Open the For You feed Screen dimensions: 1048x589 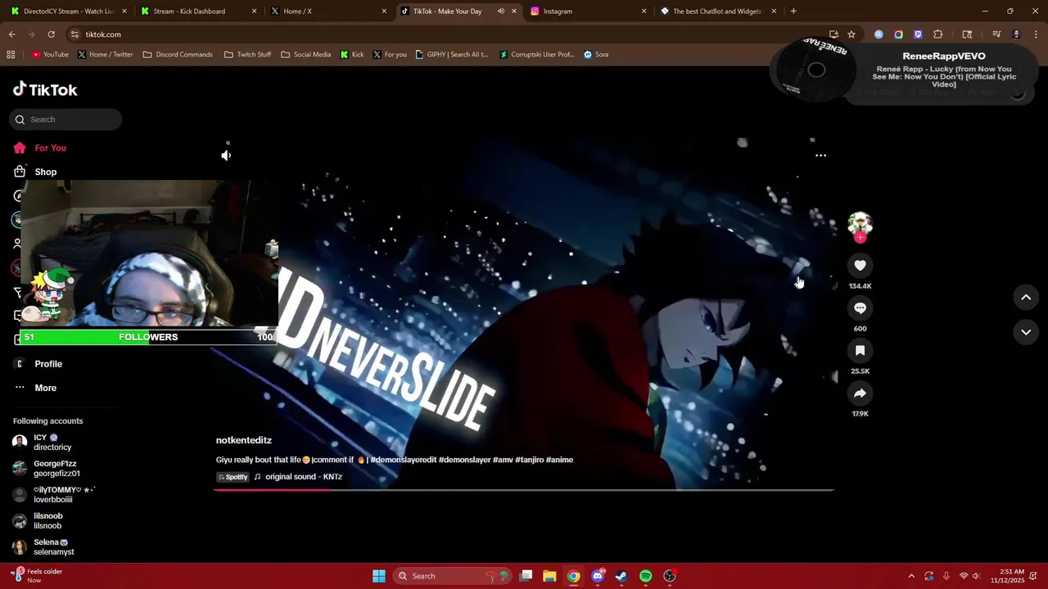50,148
